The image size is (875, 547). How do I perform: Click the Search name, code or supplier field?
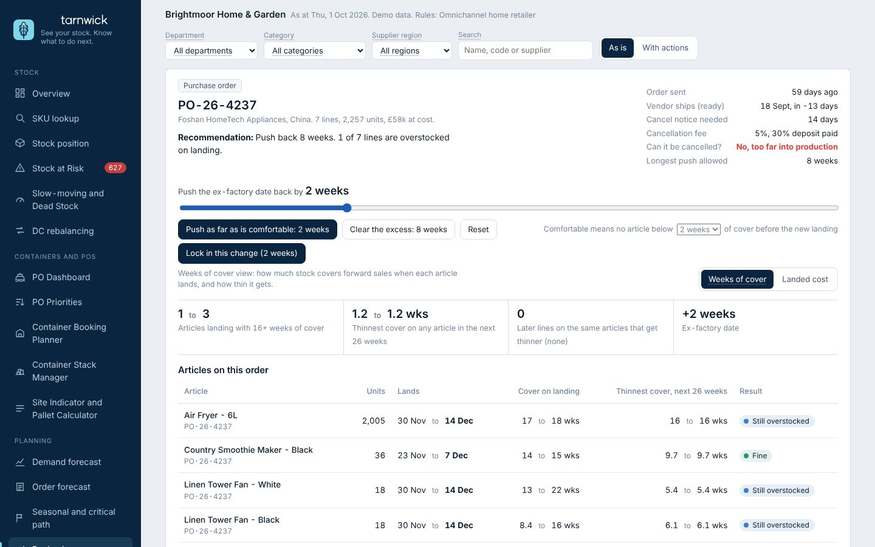click(526, 50)
